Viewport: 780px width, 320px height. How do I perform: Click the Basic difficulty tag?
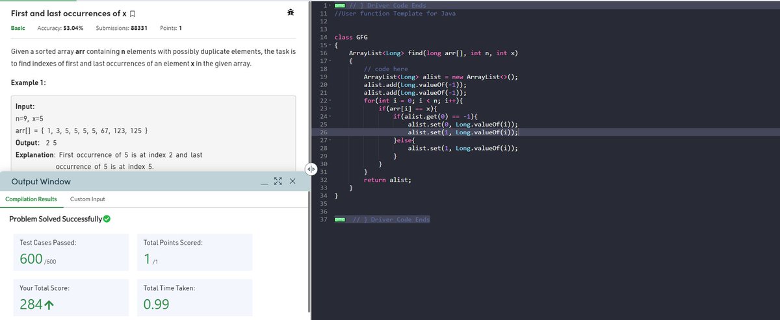(18, 28)
